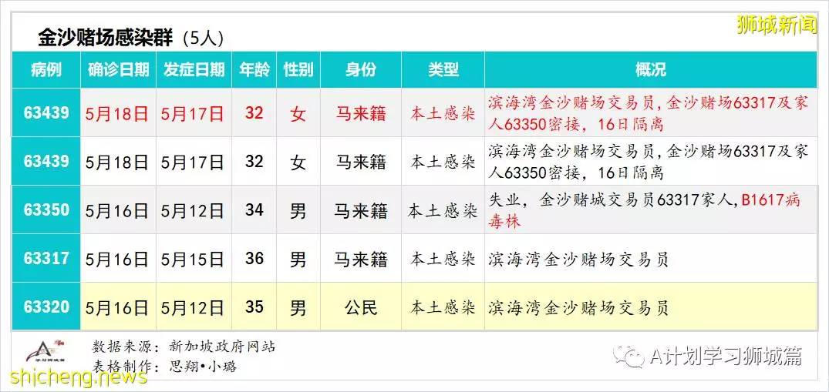Click case number 63350

[46, 209]
